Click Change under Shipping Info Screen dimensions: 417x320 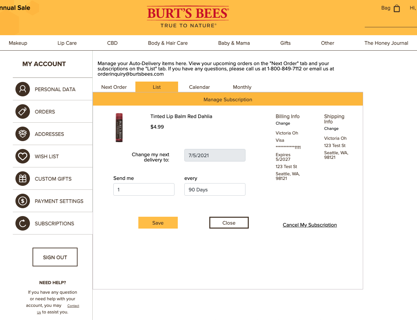click(331, 129)
